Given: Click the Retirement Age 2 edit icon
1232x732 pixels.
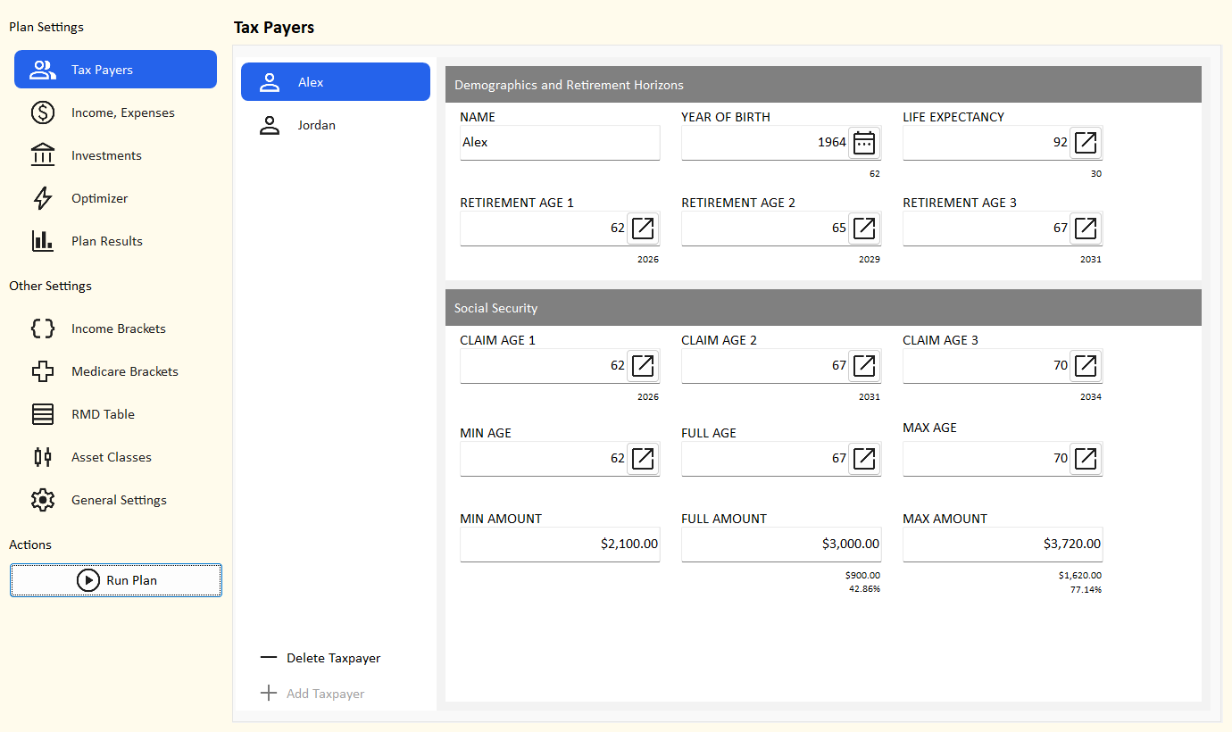Looking at the screenshot, I should (864, 229).
